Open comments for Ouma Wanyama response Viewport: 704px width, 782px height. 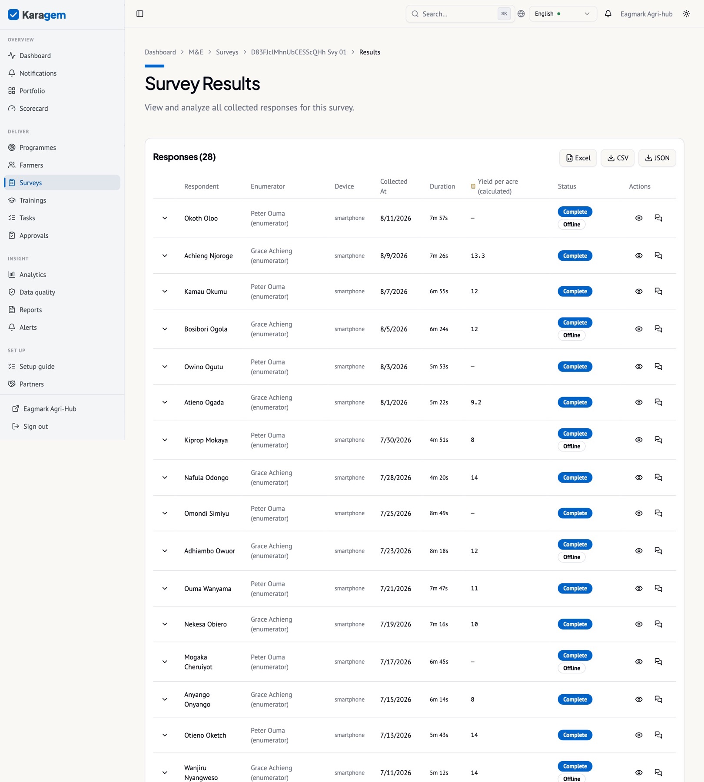coord(658,588)
